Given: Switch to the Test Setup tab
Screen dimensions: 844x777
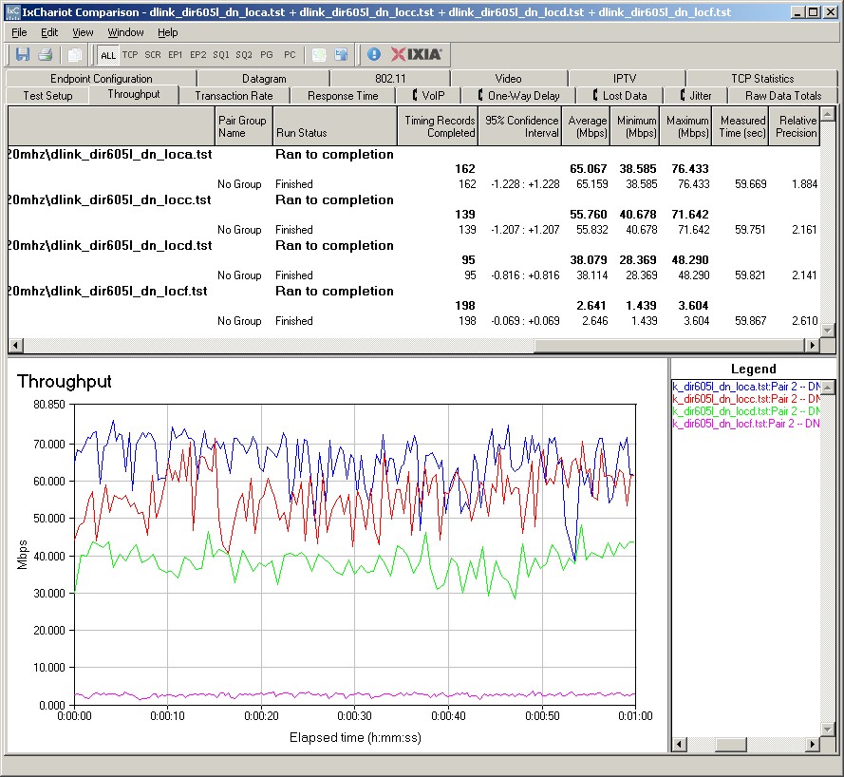Looking at the screenshot, I should (x=47, y=96).
